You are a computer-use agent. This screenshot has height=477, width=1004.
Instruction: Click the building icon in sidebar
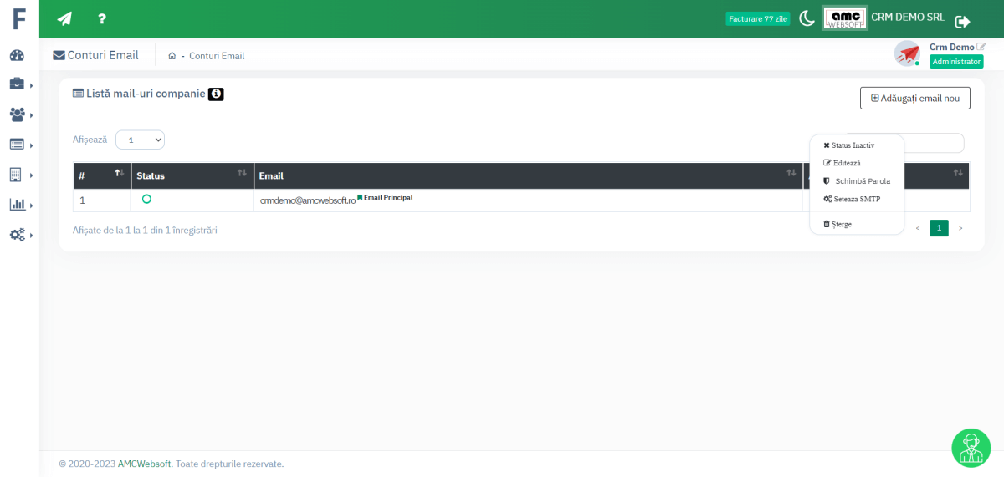[x=17, y=175]
